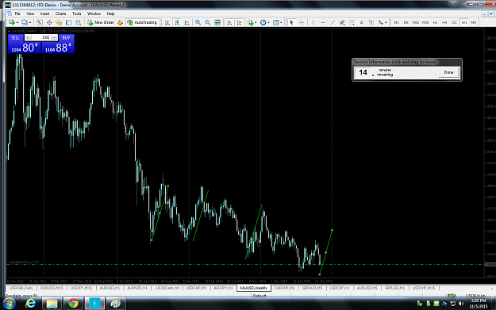Image resolution: width=496 pixels, height=310 pixels.
Task: Toggle the Terminal window icon
Action: click(68, 22)
